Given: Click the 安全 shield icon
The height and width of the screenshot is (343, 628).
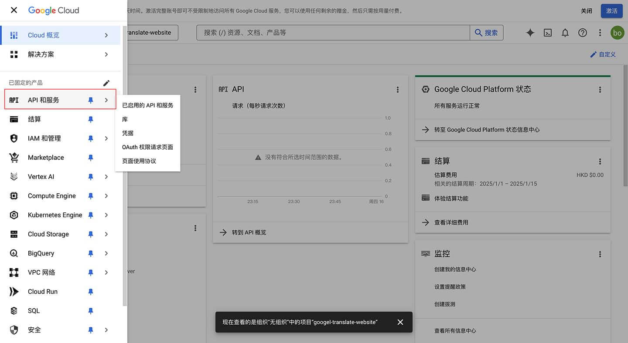Looking at the screenshot, I should tap(14, 330).
